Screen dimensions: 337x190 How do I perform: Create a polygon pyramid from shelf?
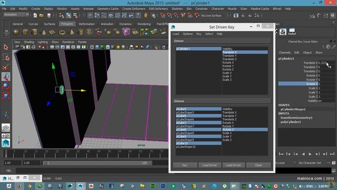pyautogui.click(x=72, y=32)
